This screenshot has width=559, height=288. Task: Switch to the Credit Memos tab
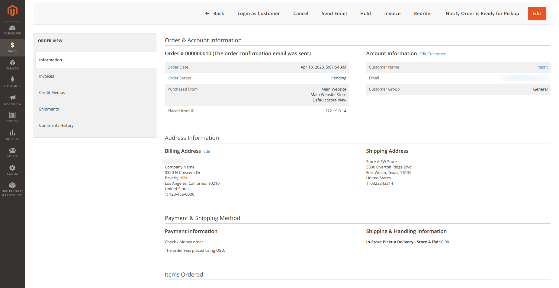click(x=52, y=93)
